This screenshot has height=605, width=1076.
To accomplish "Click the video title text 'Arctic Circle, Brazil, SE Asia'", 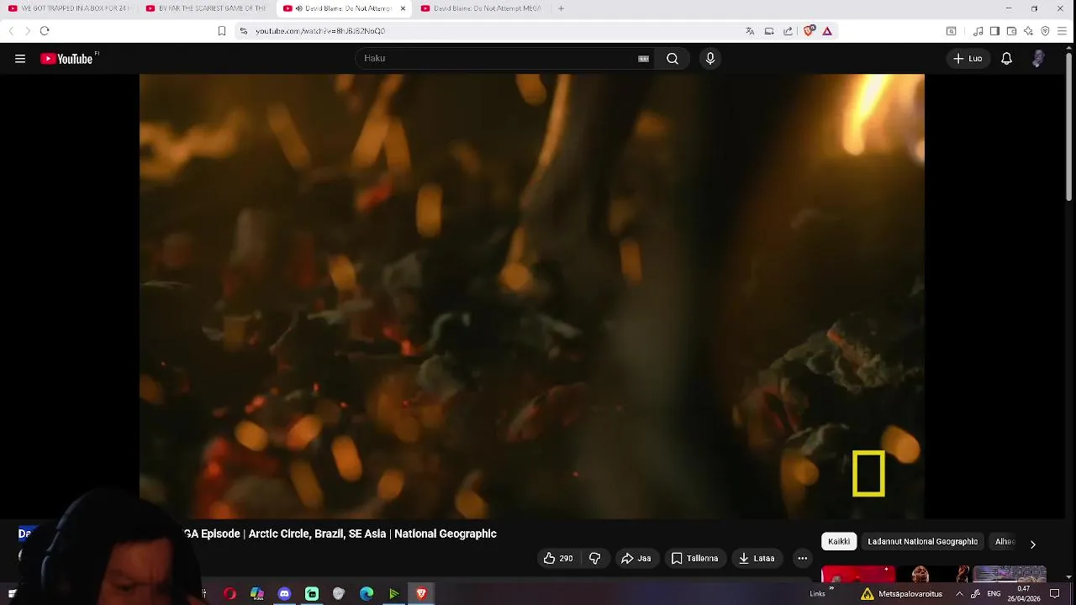I will (x=316, y=534).
